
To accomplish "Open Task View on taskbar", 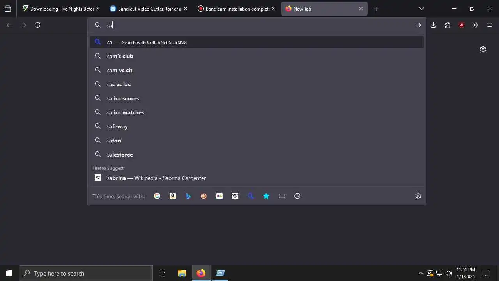I will (x=162, y=273).
